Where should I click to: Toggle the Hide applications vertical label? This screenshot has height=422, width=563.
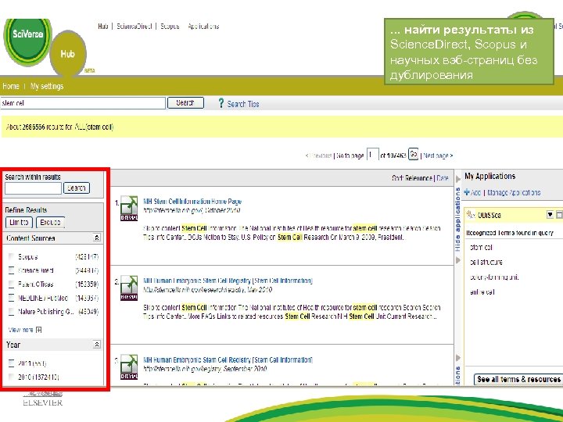(457, 220)
